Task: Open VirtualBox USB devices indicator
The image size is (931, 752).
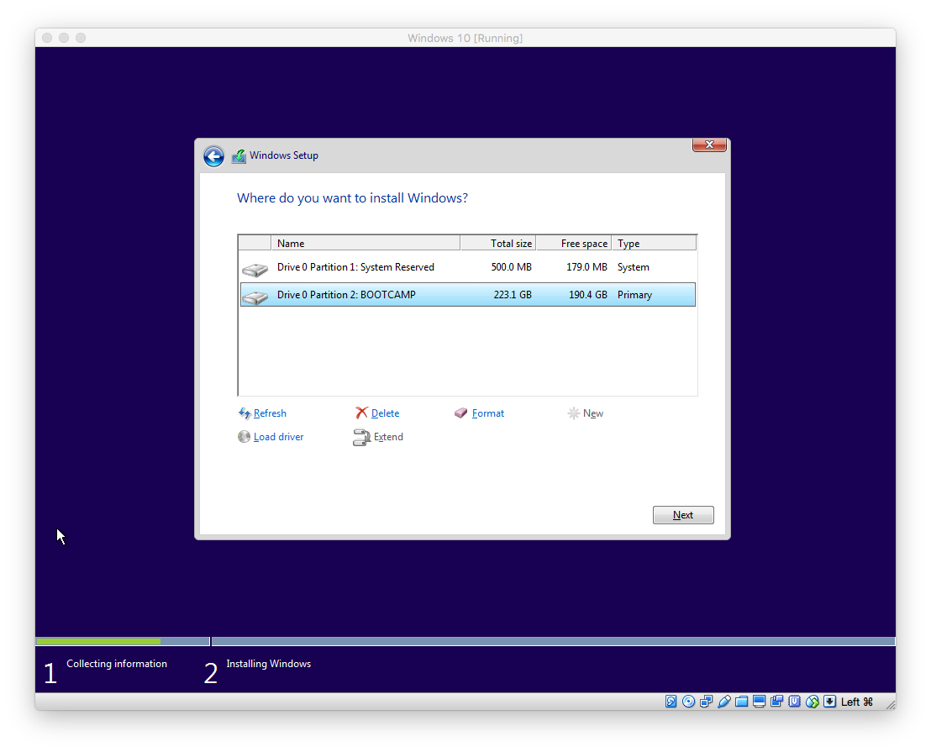Action: pyautogui.click(x=723, y=702)
